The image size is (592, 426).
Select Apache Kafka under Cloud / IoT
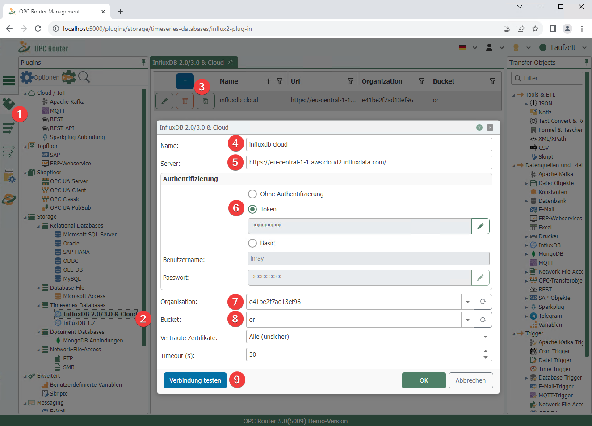tap(67, 101)
